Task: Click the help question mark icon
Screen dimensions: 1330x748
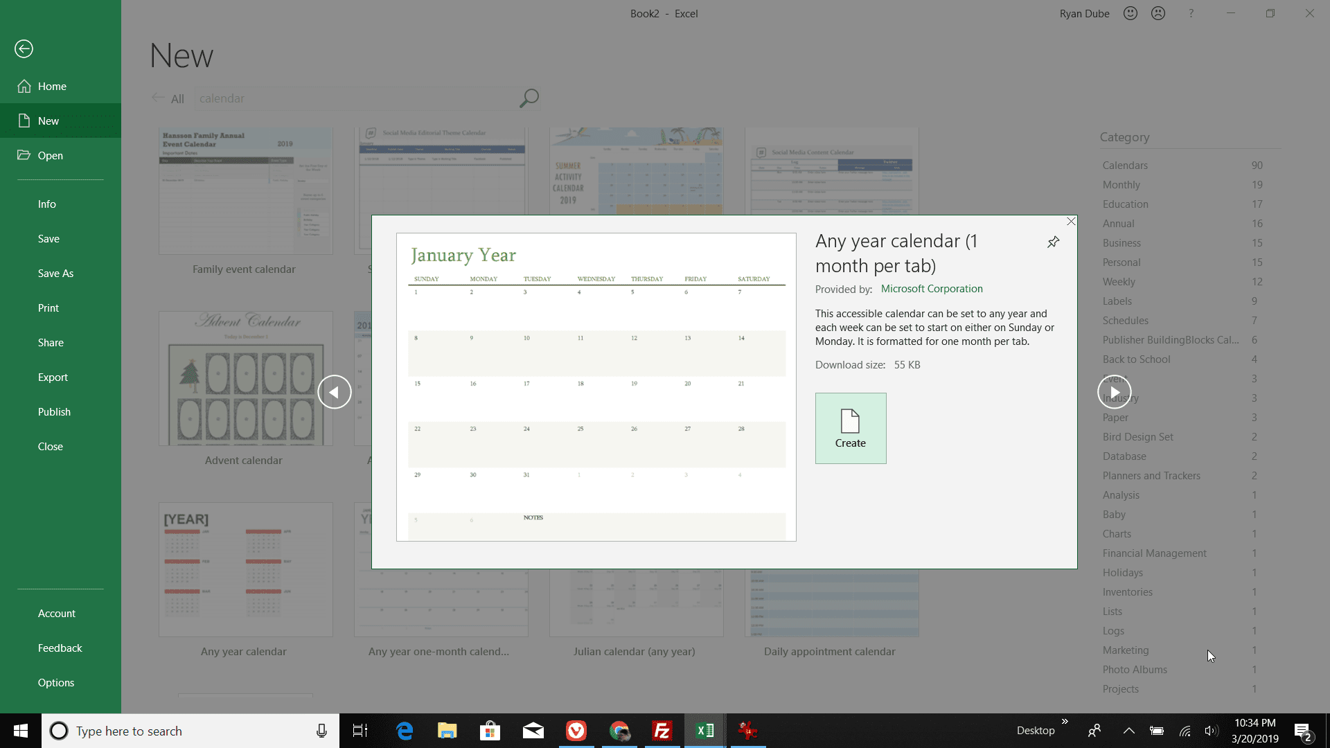Action: click(x=1191, y=13)
